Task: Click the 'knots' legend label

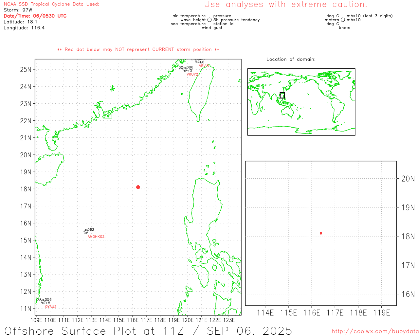Action: pyautogui.click(x=345, y=28)
